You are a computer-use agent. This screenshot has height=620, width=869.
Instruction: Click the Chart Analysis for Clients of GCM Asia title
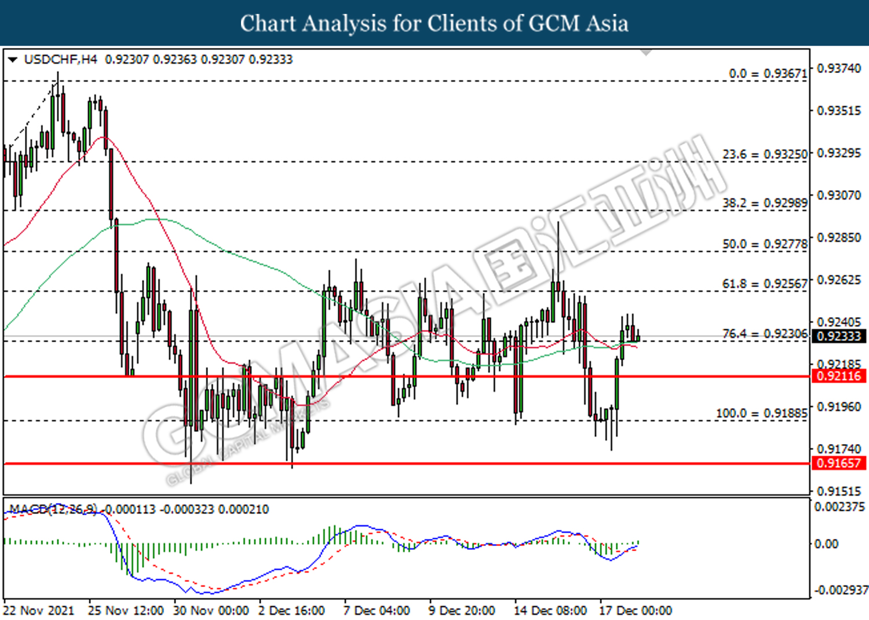(434, 23)
